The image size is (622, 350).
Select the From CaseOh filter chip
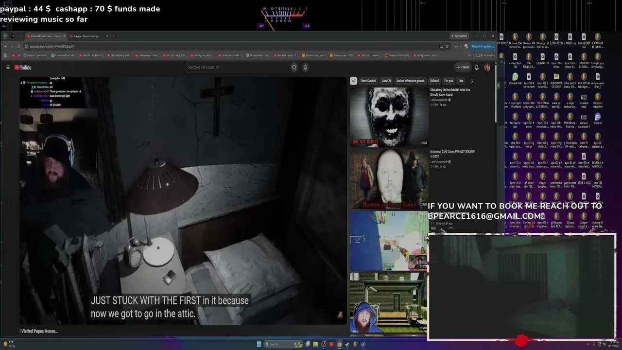[368, 81]
